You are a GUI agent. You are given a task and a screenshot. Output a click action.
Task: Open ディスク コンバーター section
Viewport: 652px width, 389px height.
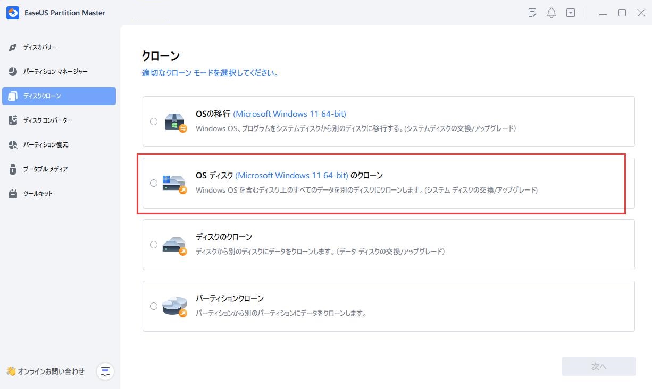point(59,120)
